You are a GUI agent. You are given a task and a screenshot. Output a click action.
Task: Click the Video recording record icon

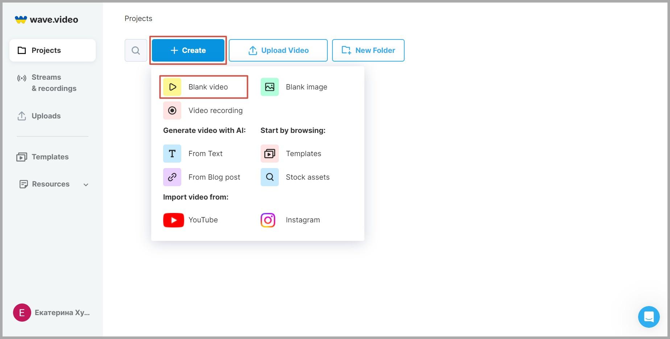pyautogui.click(x=172, y=110)
